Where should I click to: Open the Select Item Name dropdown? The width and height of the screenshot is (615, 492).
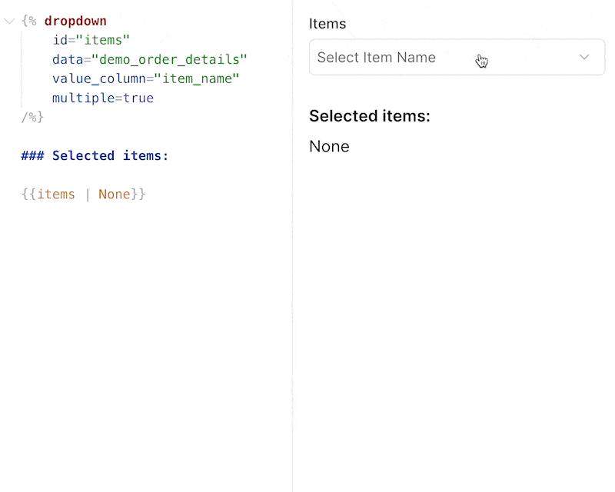457,57
